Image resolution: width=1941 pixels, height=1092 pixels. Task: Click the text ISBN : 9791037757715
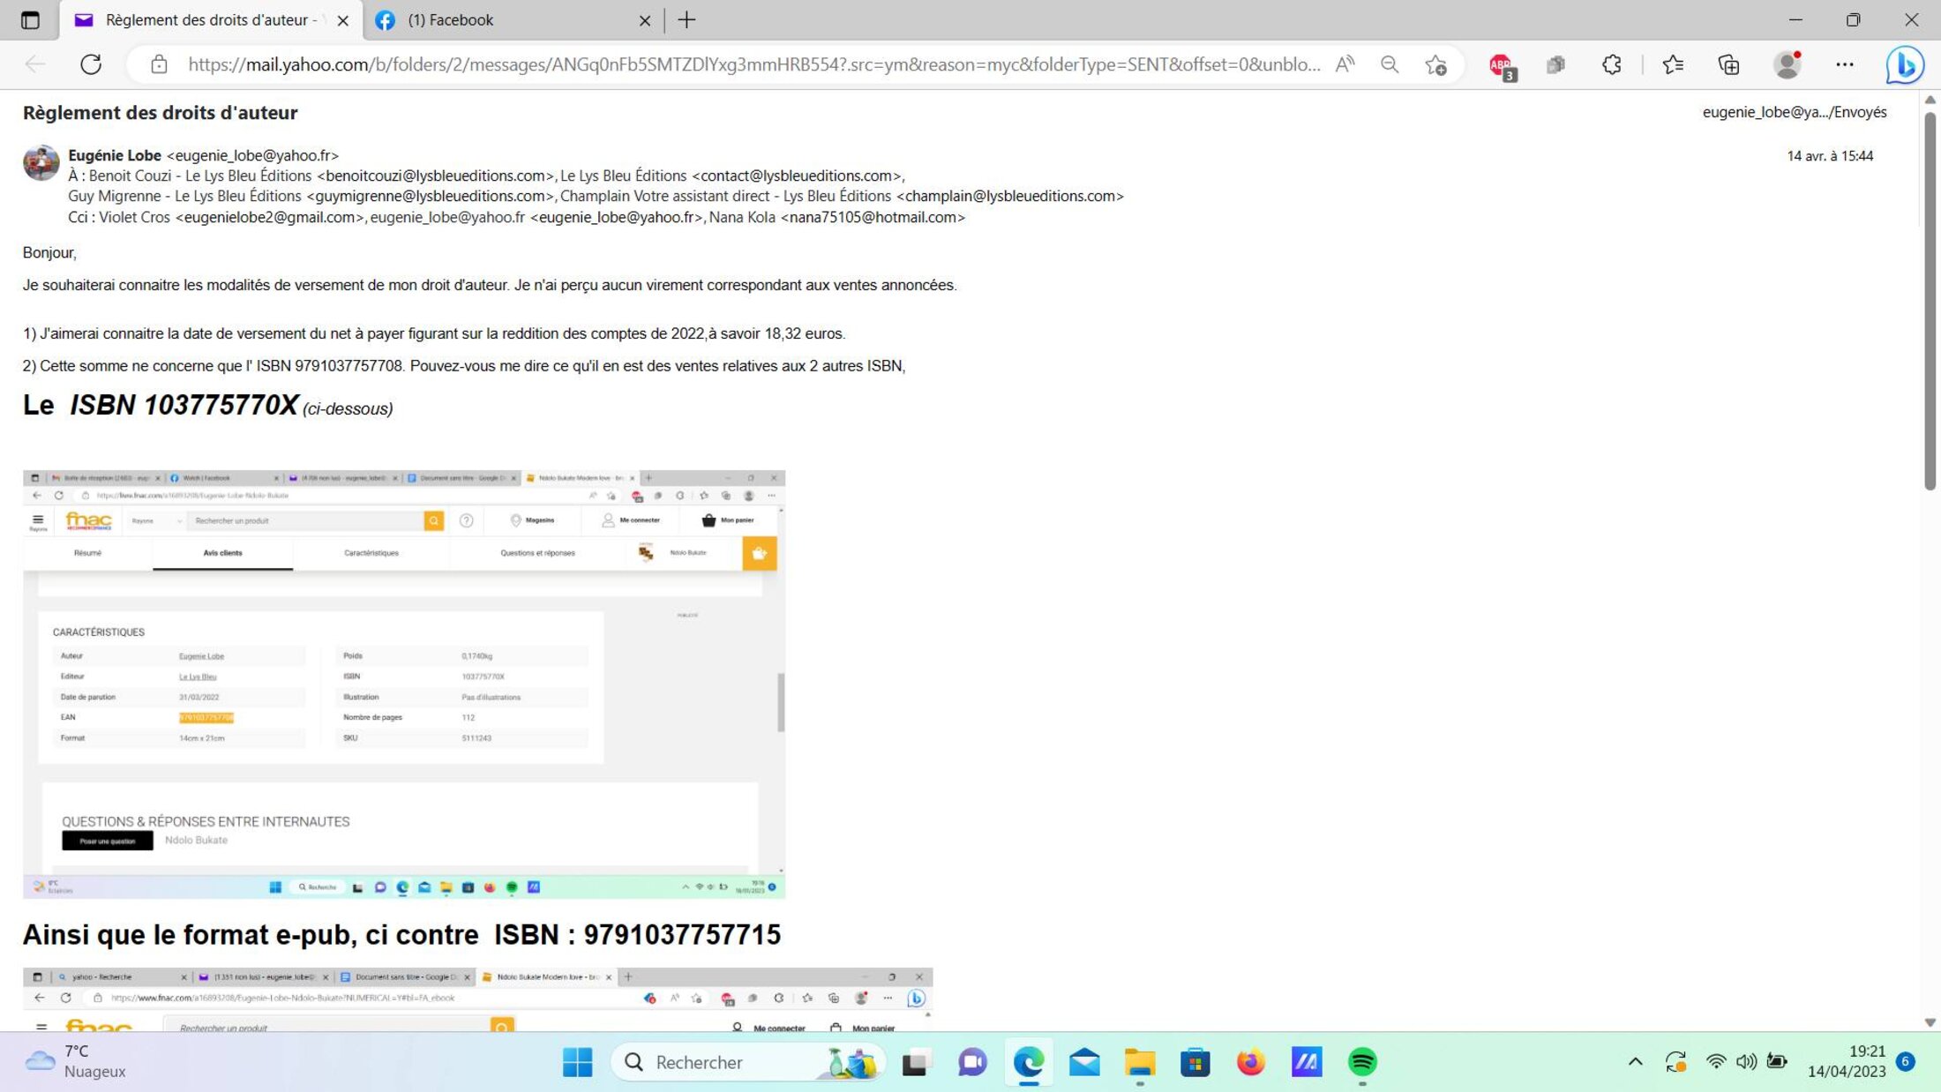pyautogui.click(x=637, y=934)
